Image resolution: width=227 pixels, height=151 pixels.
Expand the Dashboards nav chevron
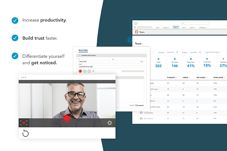point(206,27)
